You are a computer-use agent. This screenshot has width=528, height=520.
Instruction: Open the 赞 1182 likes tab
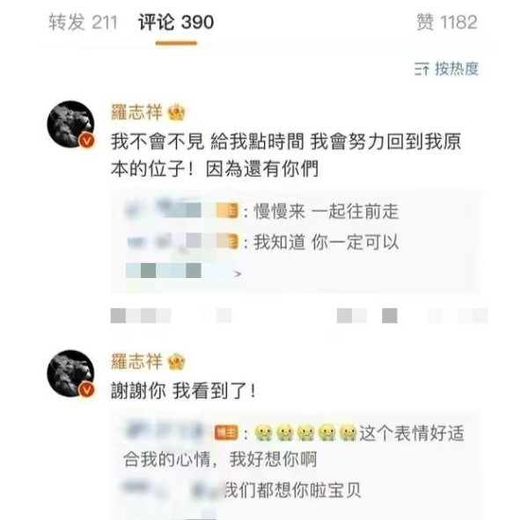[447, 23]
